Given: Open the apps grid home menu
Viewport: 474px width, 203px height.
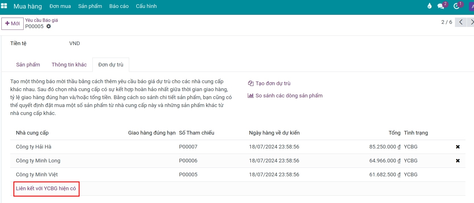Looking at the screenshot, I should pyautogui.click(x=4, y=6).
